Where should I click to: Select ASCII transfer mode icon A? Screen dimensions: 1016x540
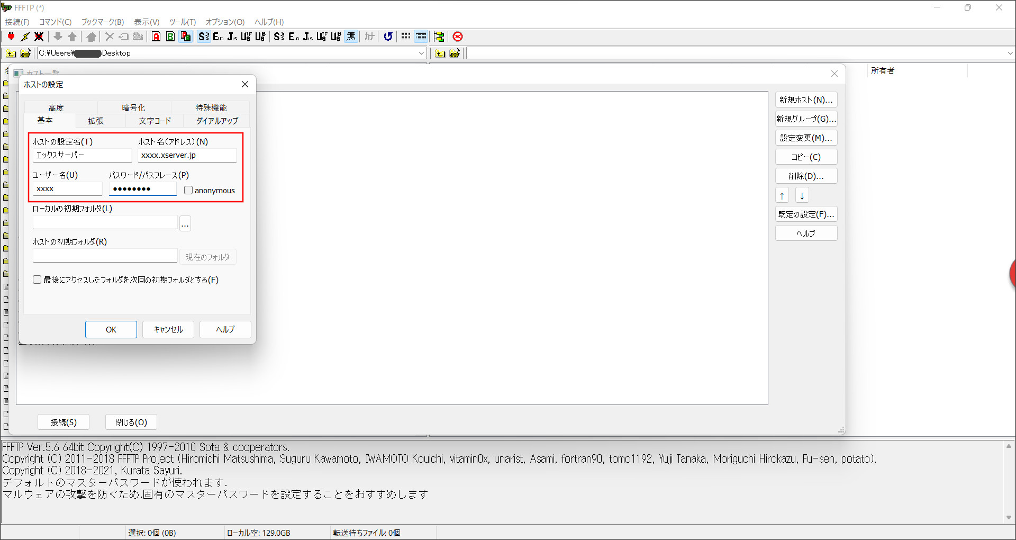(156, 37)
